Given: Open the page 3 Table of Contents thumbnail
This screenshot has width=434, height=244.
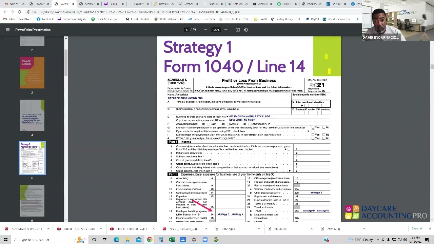Looking at the screenshot, I should 32,73.
